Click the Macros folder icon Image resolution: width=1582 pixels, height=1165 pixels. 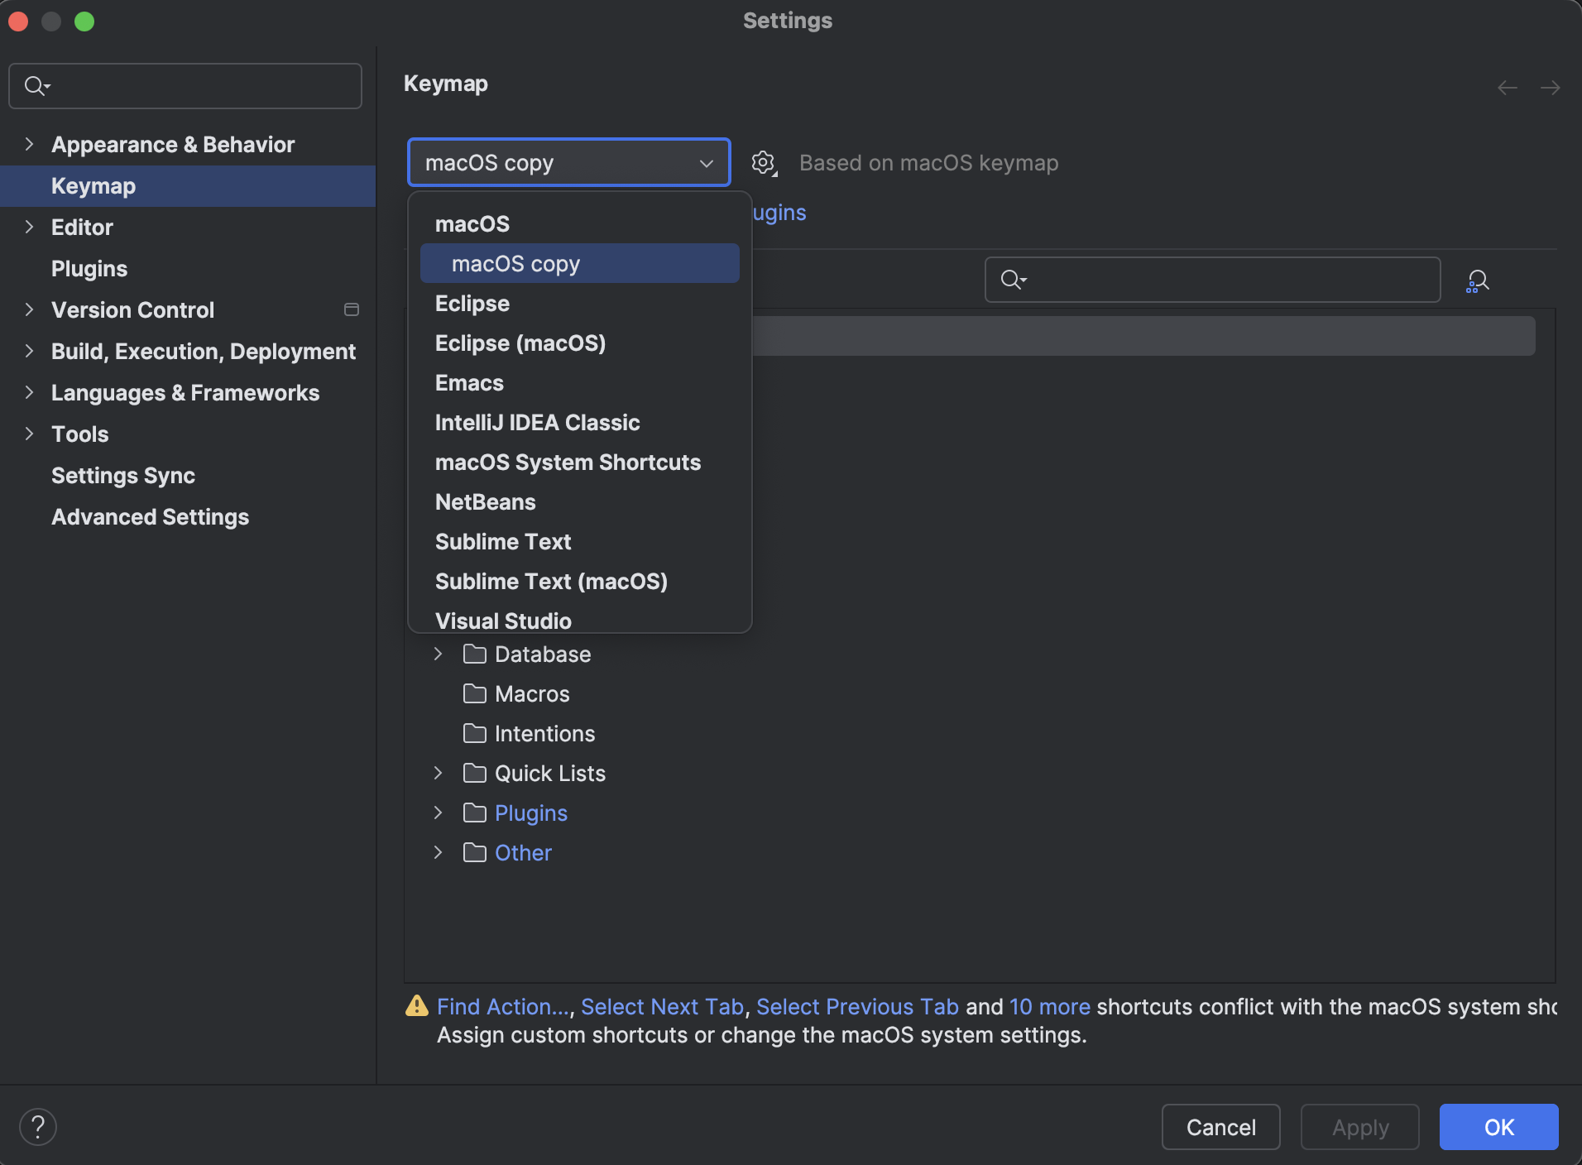click(x=475, y=693)
